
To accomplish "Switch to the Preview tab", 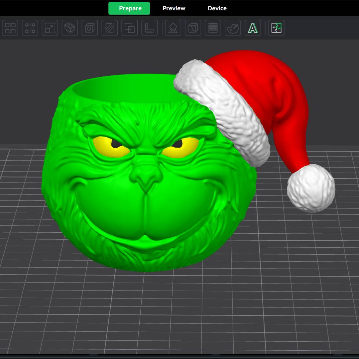I will [x=174, y=8].
